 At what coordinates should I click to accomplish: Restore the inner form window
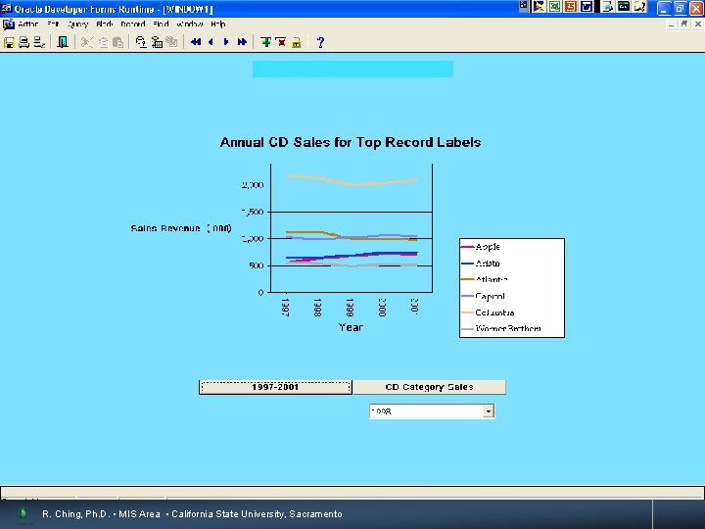[684, 24]
